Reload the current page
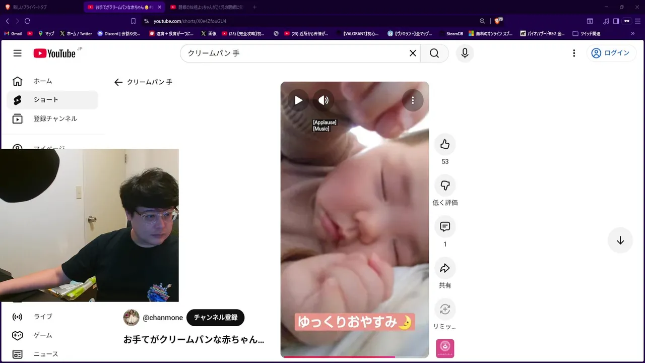 pos(27,21)
